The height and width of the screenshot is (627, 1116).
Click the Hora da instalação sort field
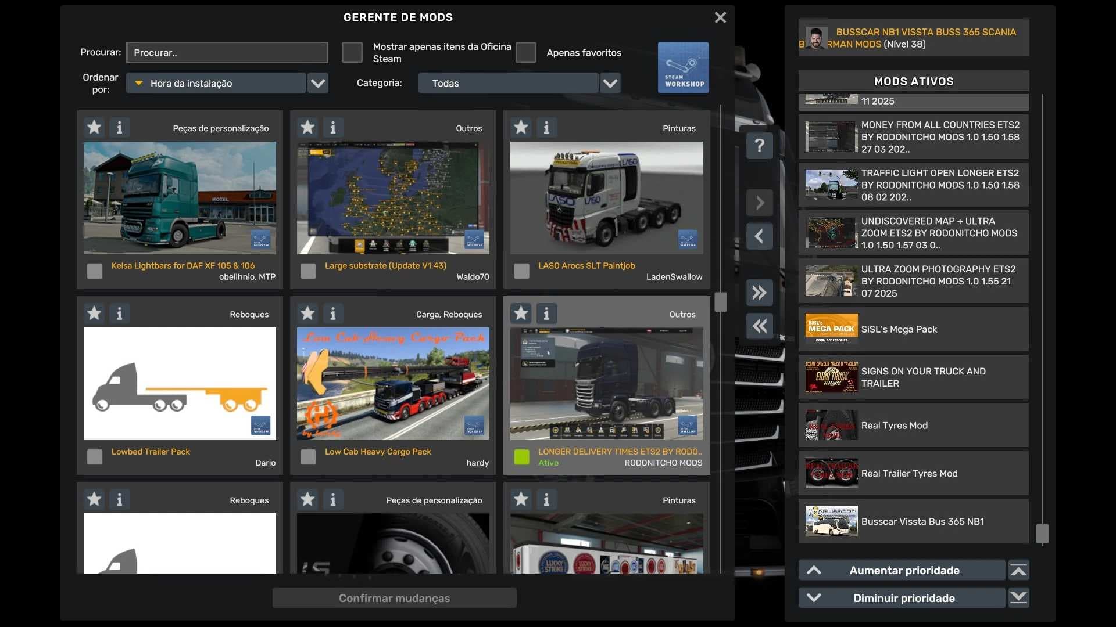click(216, 83)
